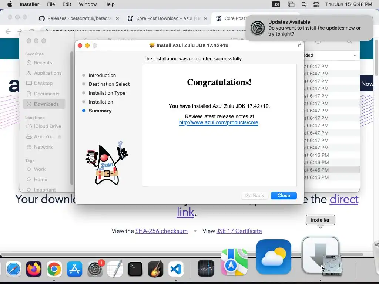
Task: Close the Azul Zulu JDK installer
Action: 284,195
